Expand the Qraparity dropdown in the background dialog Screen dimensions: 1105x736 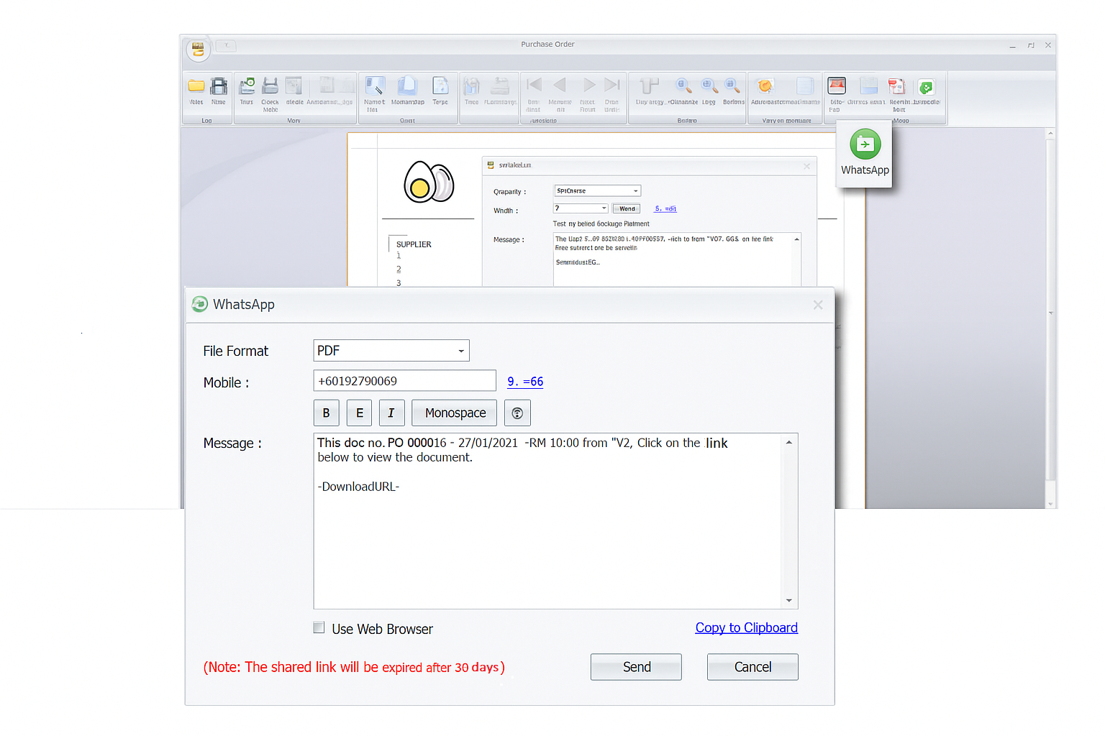(x=636, y=190)
